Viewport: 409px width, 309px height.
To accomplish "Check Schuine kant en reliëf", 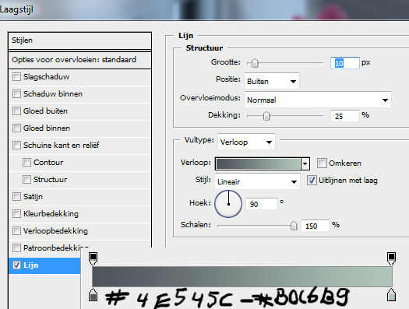I will [16, 145].
